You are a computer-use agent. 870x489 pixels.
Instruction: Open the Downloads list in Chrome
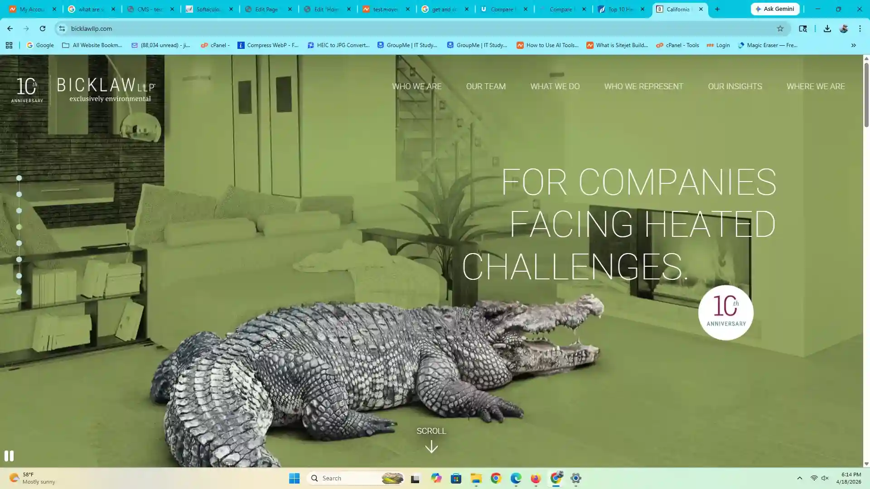tap(827, 28)
